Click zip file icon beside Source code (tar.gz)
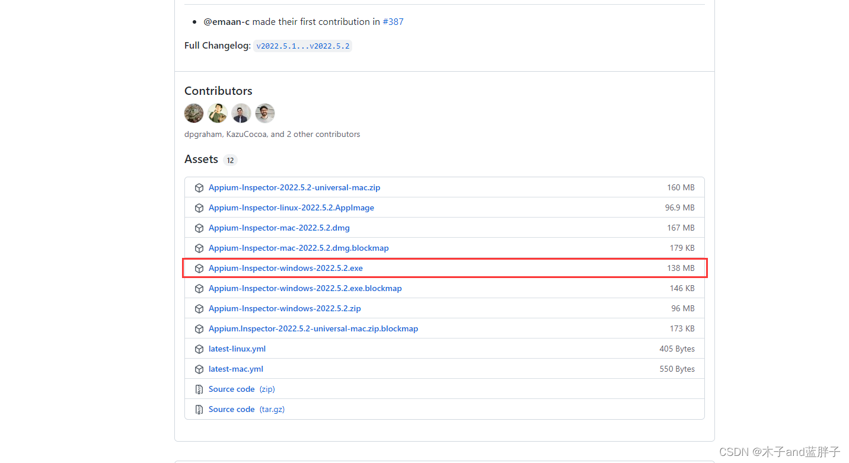The height and width of the screenshot is (463, 849). 199,410
